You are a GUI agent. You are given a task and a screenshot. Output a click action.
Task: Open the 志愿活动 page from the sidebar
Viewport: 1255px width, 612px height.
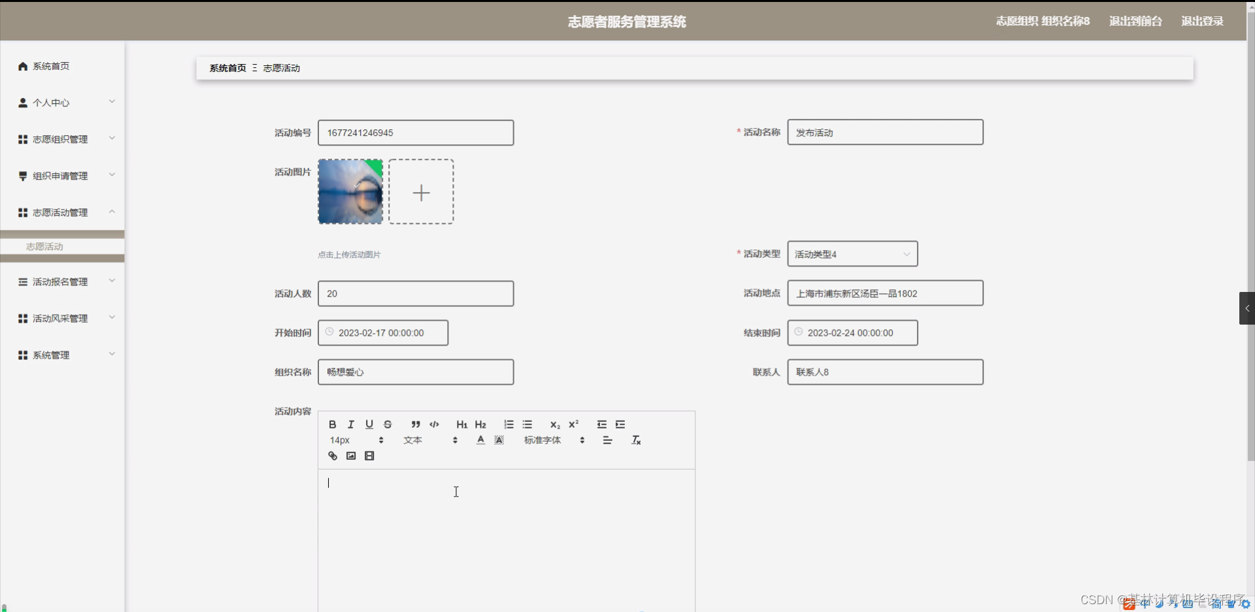coord(44,246)
